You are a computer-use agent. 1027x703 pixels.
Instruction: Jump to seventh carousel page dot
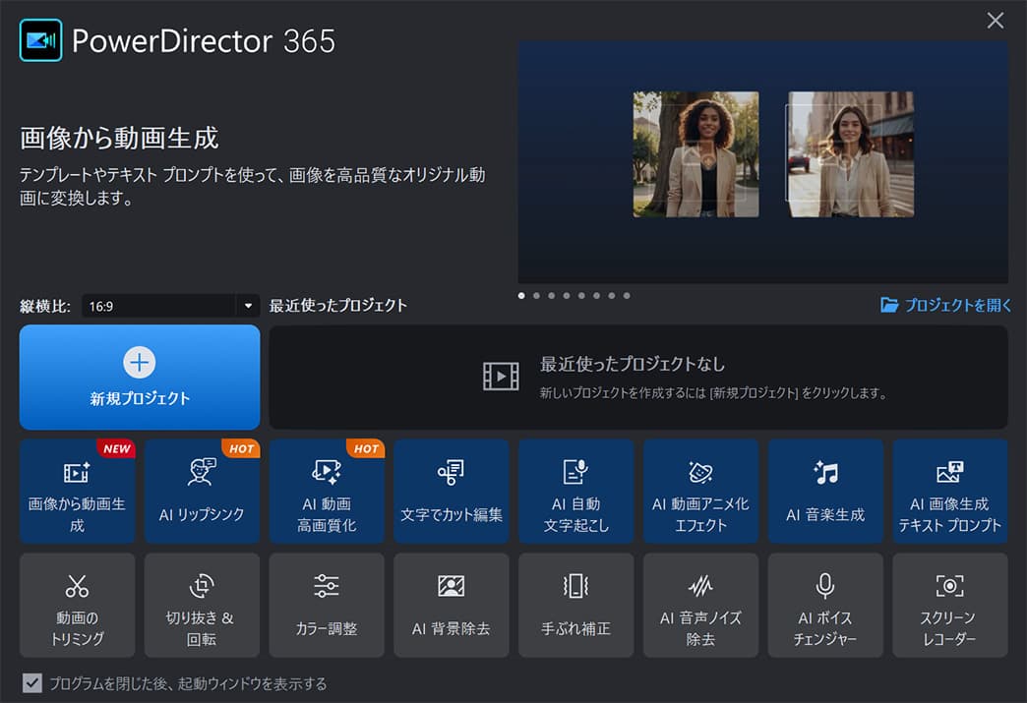pos(612,296)
